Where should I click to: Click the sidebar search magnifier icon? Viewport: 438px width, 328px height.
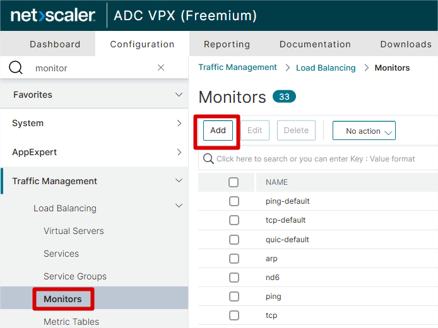point(16,67)
